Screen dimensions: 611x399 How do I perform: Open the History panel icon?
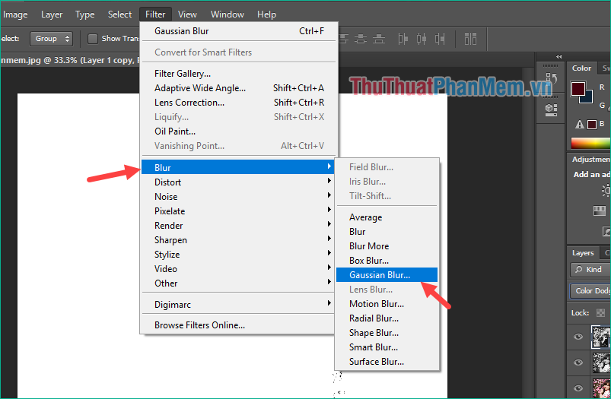point(551,78)
